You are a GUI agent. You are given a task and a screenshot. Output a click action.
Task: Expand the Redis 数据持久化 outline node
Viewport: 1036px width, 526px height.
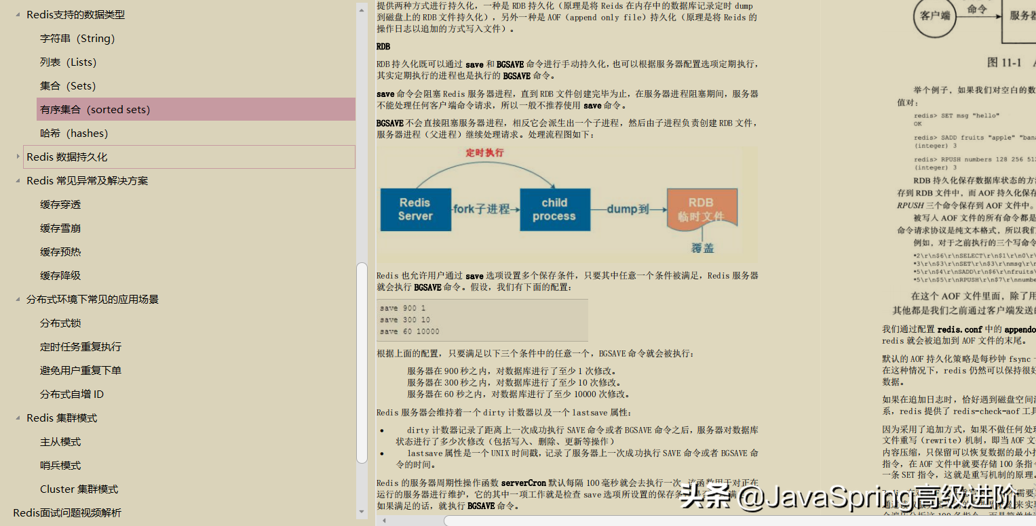[18, 157]
